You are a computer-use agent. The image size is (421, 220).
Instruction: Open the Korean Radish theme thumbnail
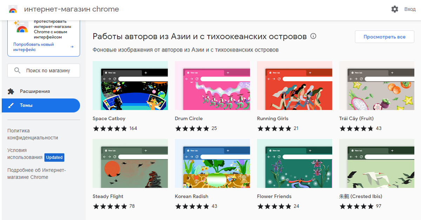(x=212, y=163)
